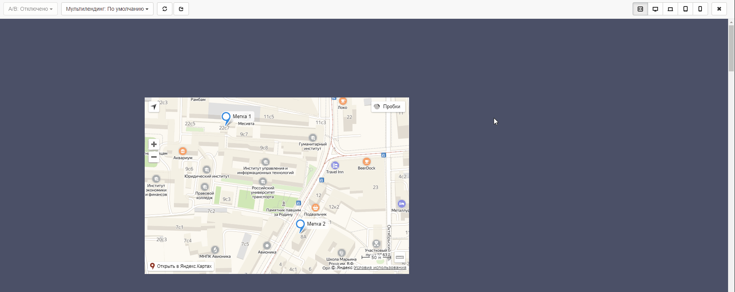The width and height of the screenshot is (735, 292).
Task: Open the Открыть в Яндекс.Картах link
Action: coord(181,266)
